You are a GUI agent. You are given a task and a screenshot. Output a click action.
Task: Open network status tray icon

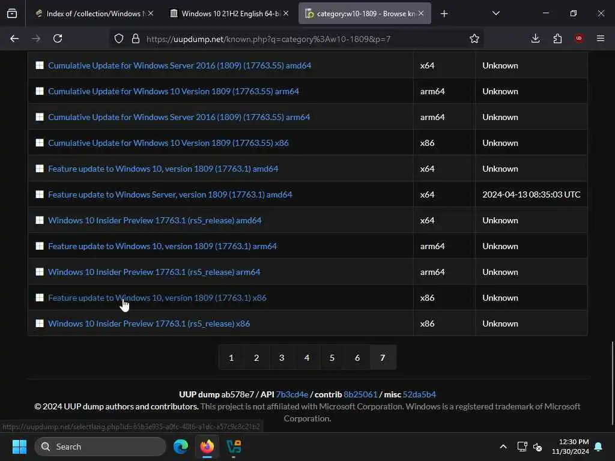point(522,447)
